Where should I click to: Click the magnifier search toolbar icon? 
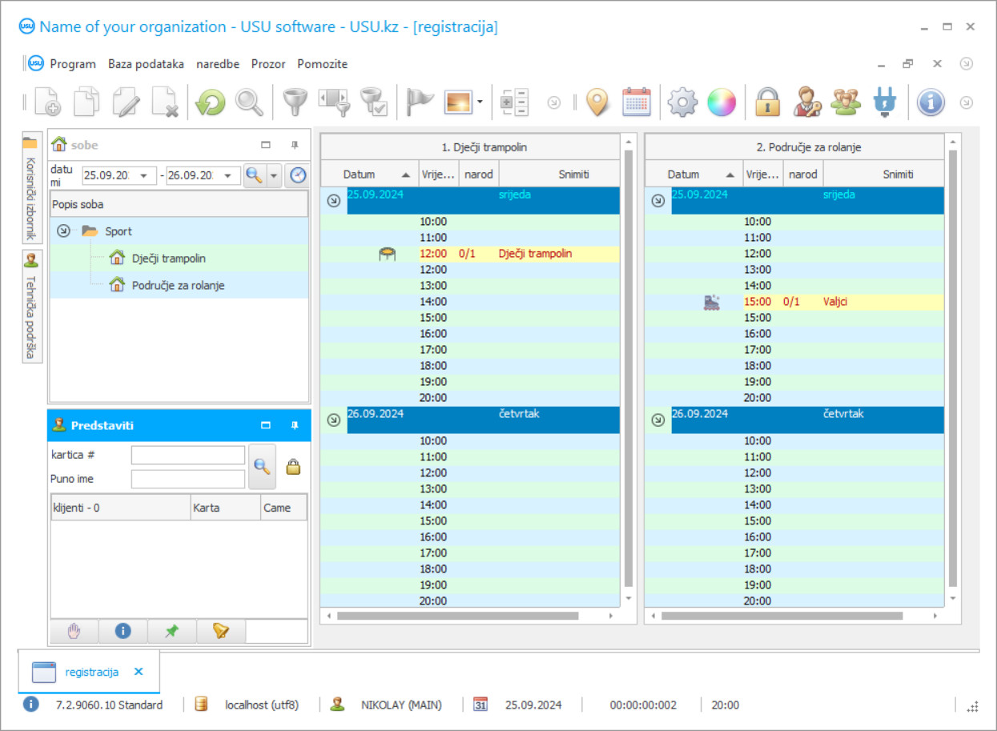pyautogui.click(x=249, y=102)
